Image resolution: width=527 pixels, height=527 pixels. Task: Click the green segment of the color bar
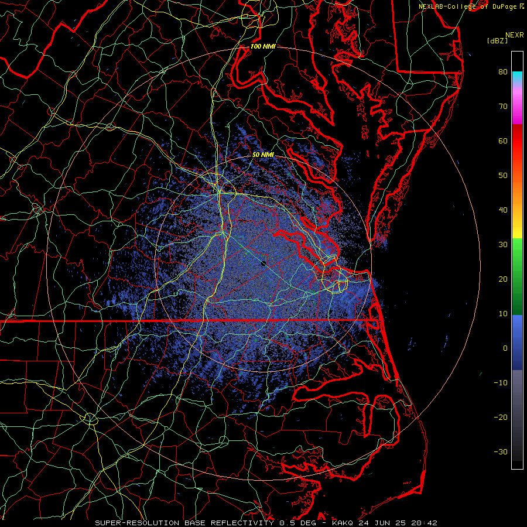(517, 278)
